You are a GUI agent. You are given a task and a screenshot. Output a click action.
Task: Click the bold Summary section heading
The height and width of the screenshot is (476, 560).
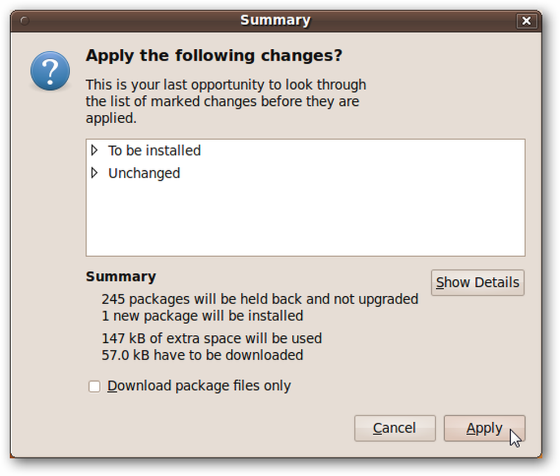(121, 277)
